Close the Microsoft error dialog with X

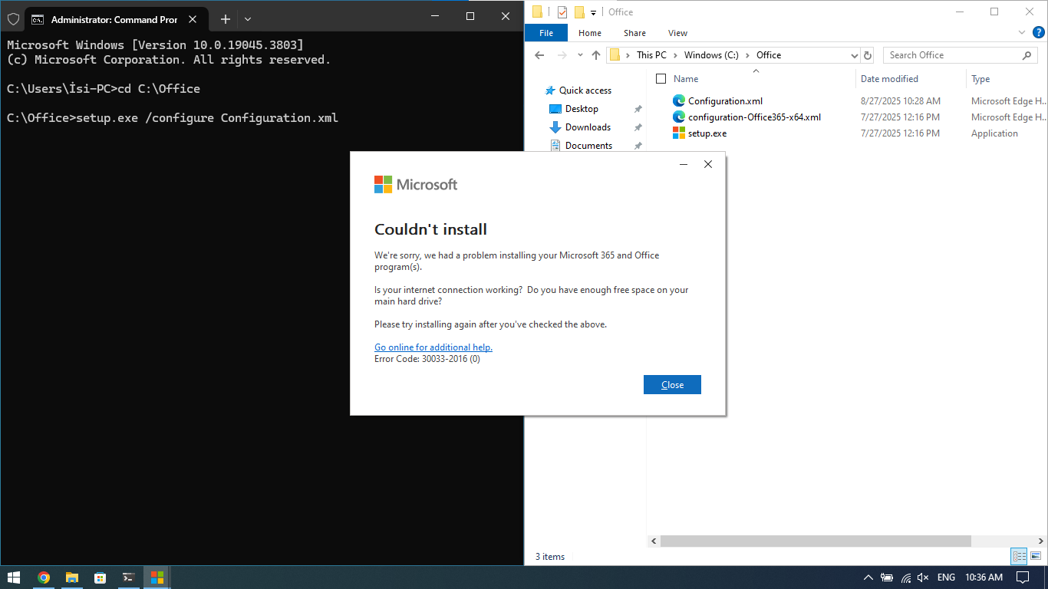708,164
